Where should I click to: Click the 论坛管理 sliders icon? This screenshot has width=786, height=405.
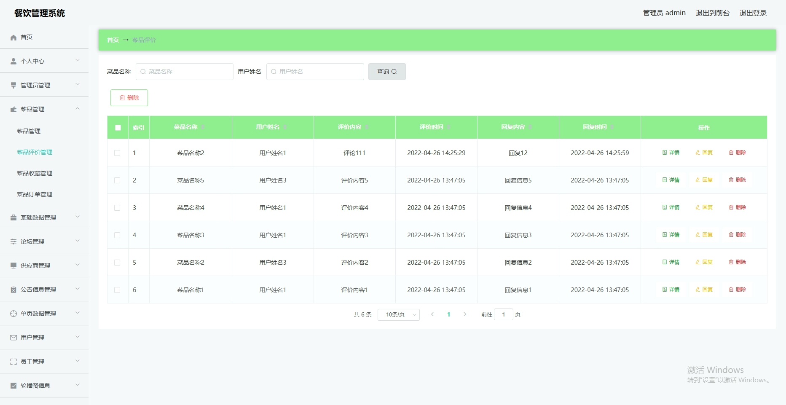[13, 242]
